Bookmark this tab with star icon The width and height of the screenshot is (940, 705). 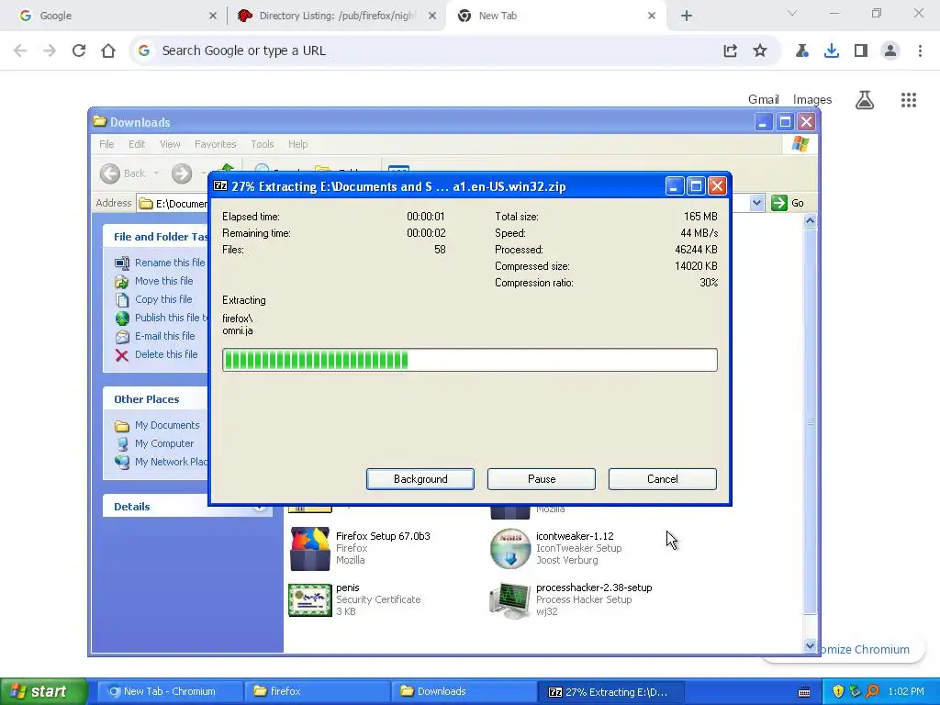pyautogui.click(x=759, y=50)
